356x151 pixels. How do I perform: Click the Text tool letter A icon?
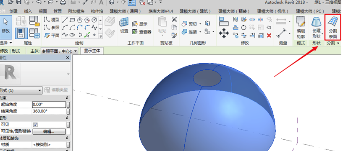101,3
